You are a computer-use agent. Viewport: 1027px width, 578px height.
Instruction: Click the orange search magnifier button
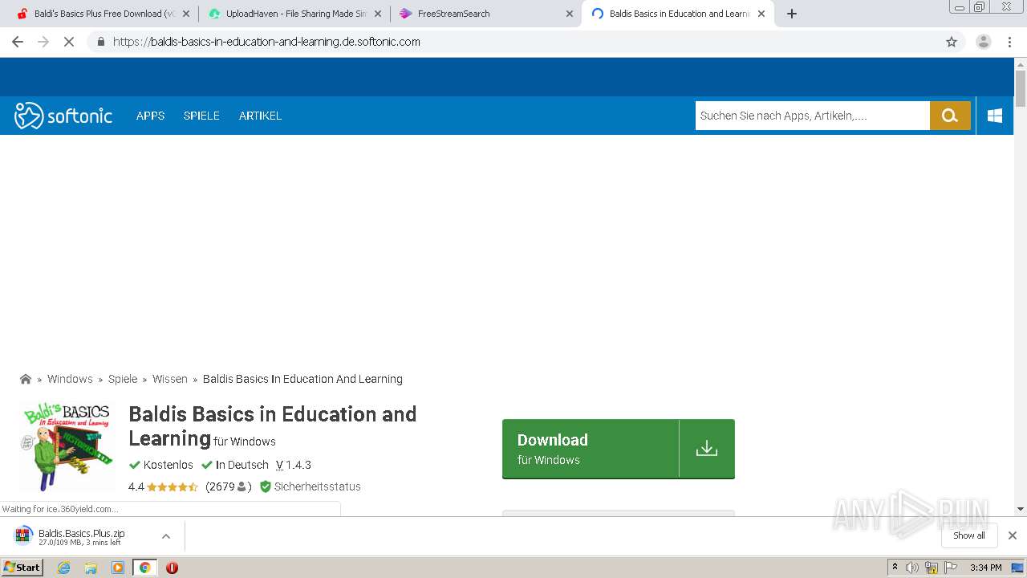[x=950, y=116]
